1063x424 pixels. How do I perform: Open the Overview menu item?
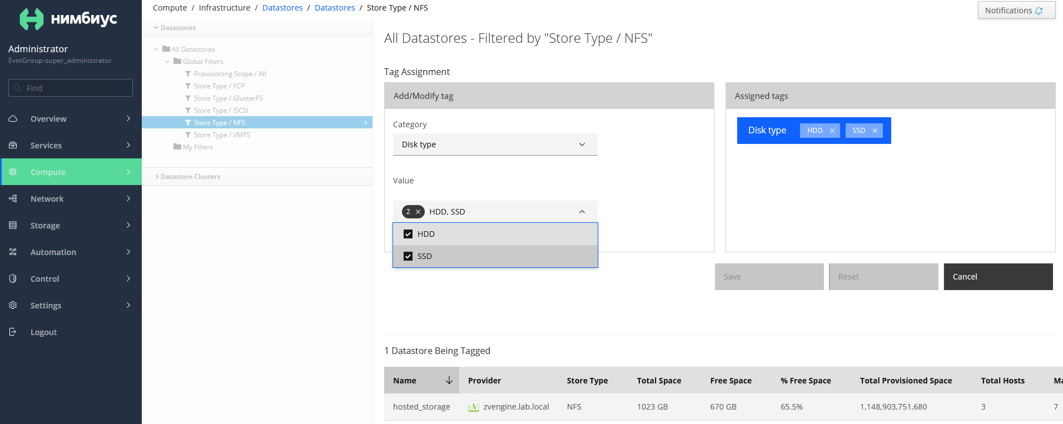71,118
